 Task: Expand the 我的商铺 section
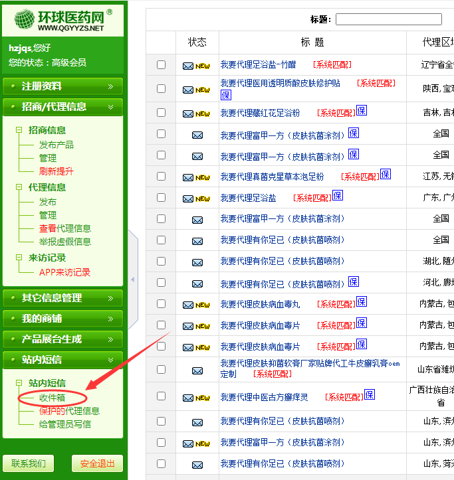tap(62, 319)
